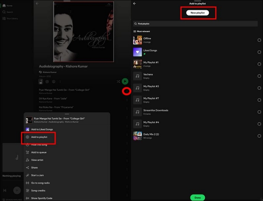Select the My Playlist #3 radio circle
This screenshot has width=263, height=201.
click(259, 88)
